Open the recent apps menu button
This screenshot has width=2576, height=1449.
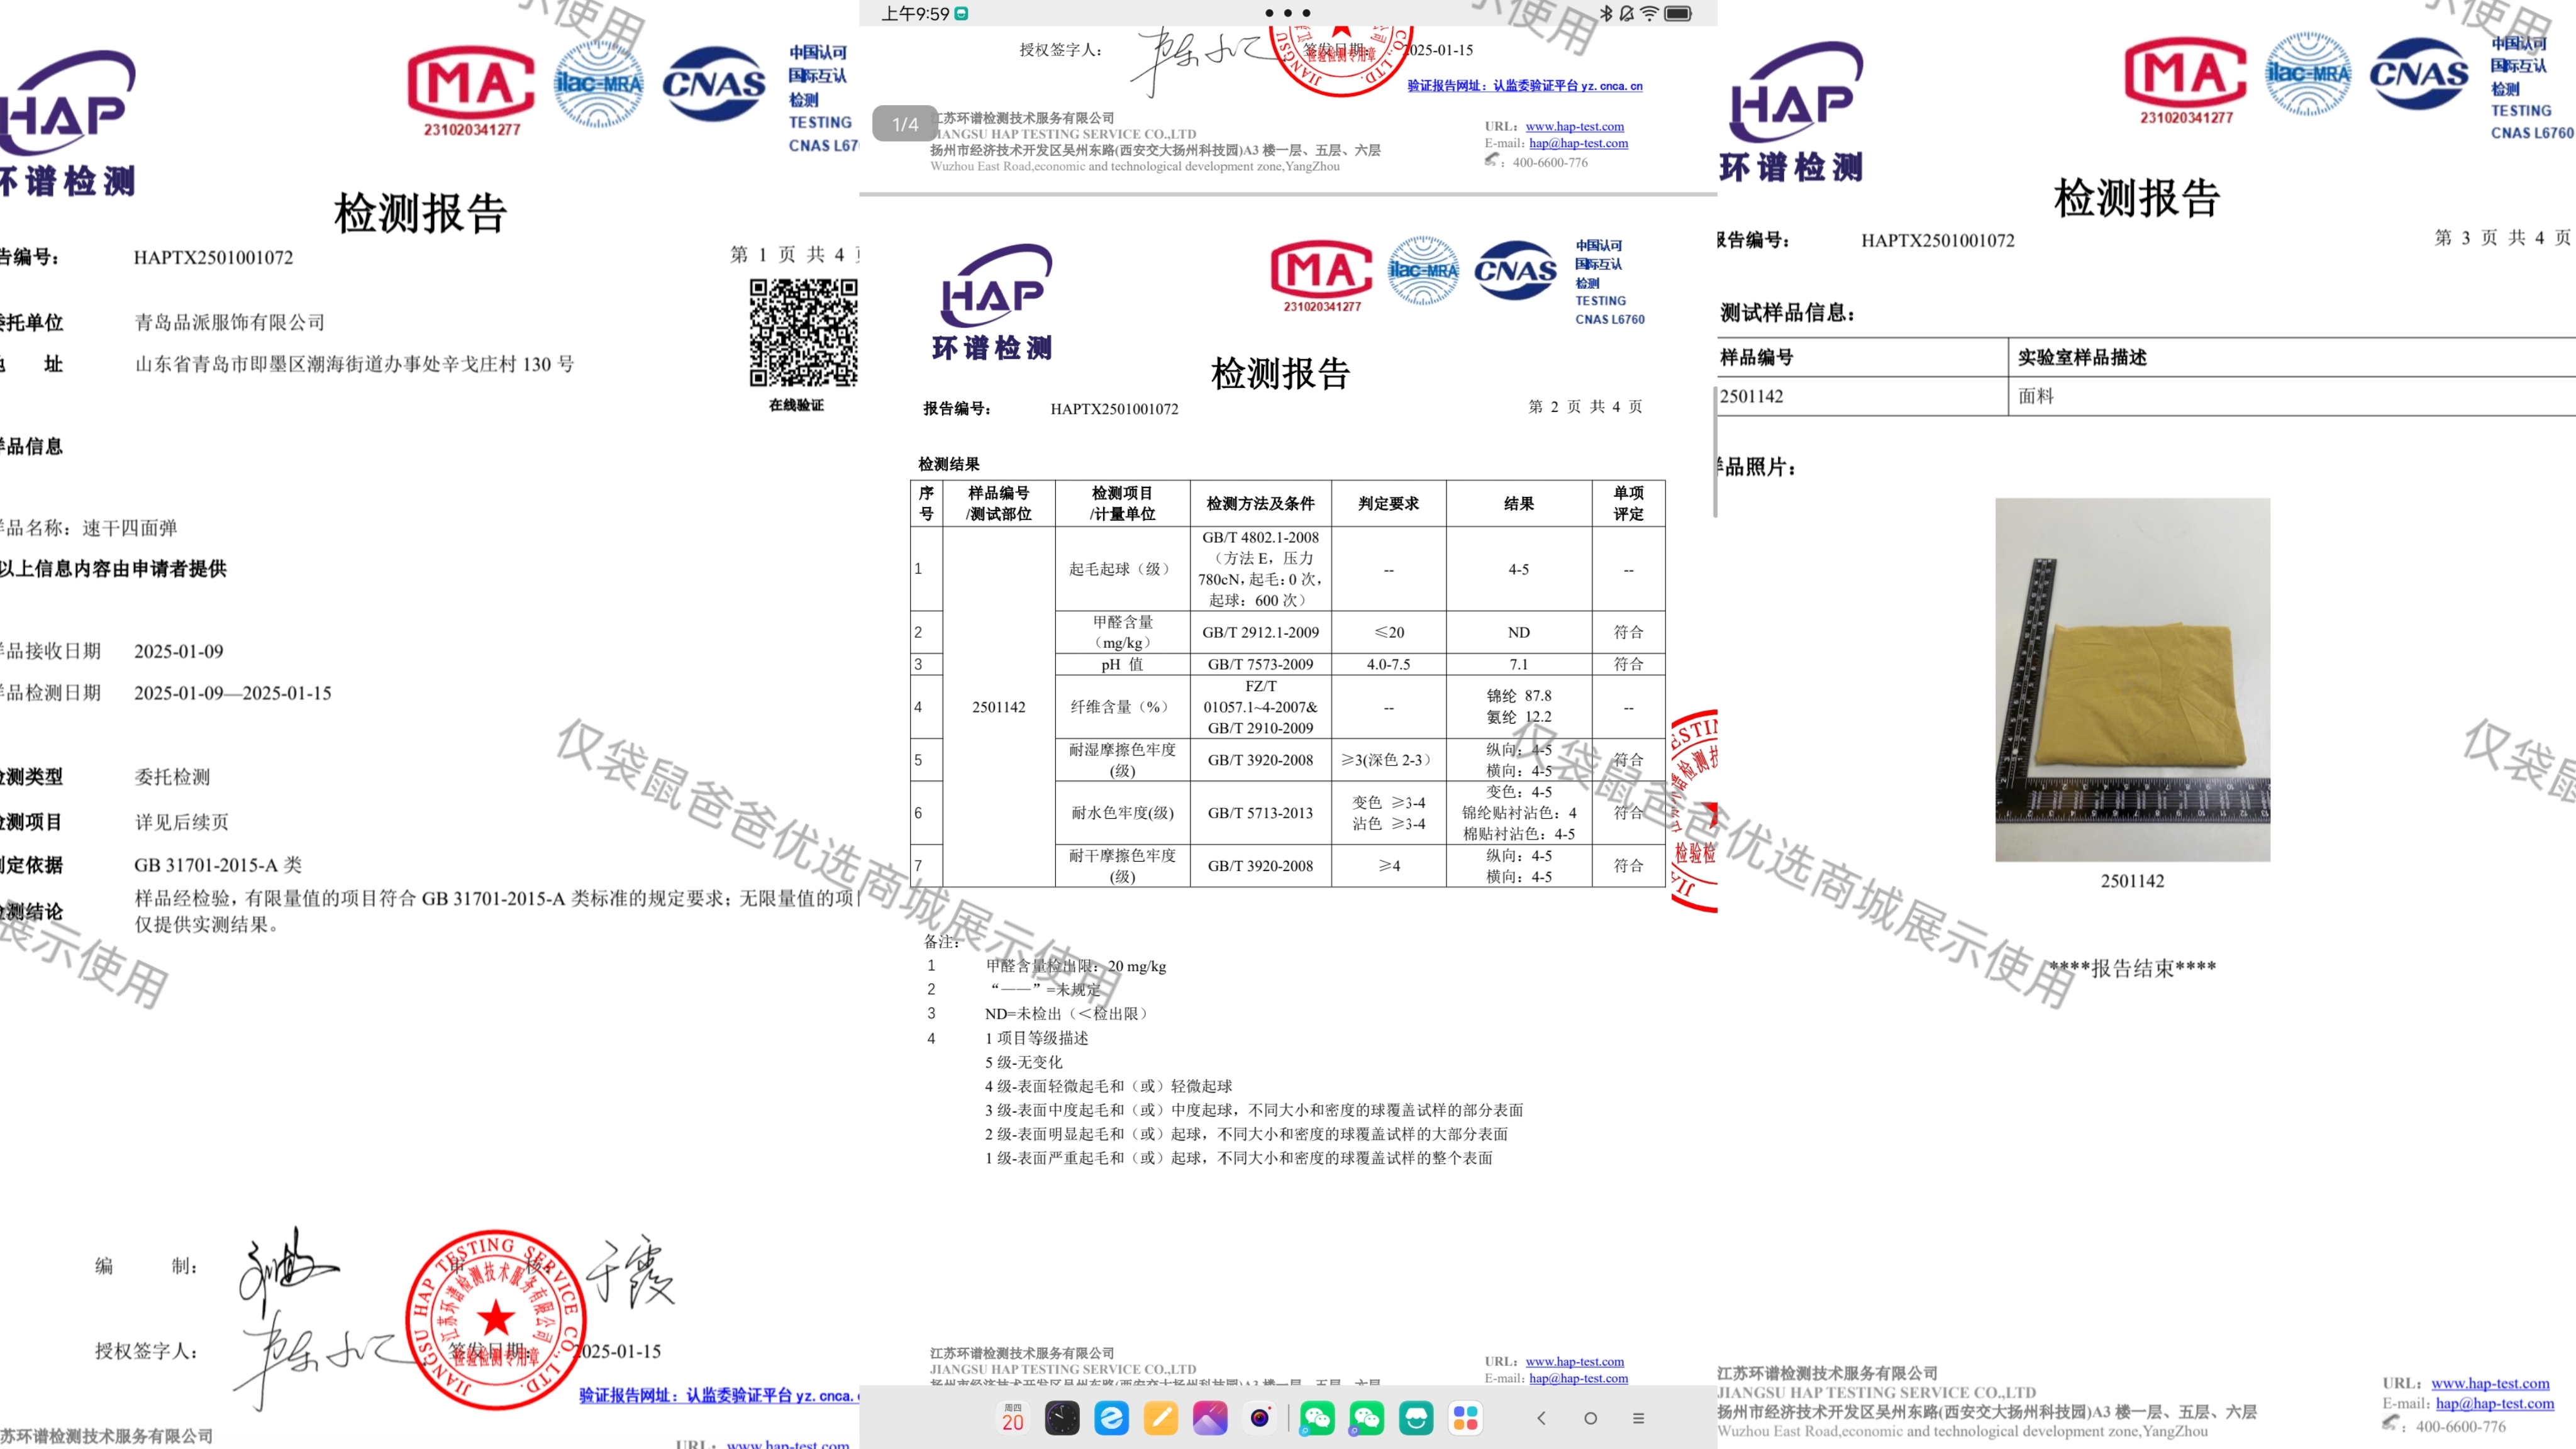[x=1638, y=1418]
